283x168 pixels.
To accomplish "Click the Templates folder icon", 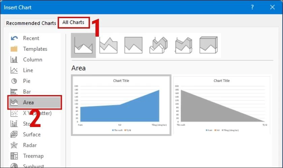I will click(14, 49).
